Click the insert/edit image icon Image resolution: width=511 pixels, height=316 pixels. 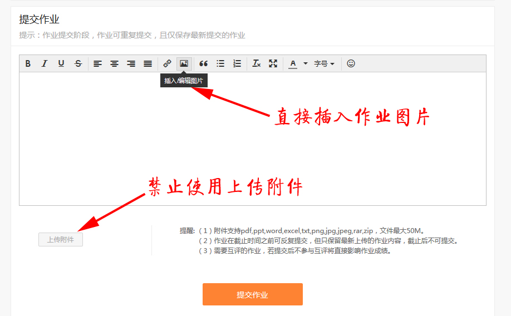184,63
